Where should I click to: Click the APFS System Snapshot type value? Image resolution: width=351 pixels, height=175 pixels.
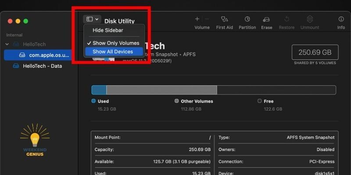tap(311, 137)
